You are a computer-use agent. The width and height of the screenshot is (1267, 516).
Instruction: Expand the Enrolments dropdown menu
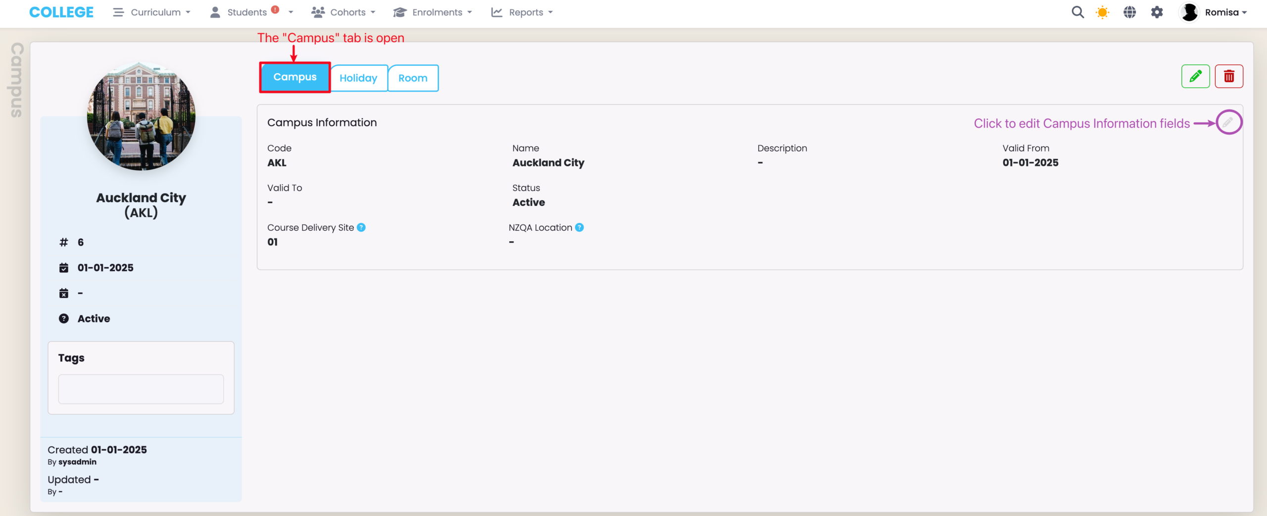point(433,12)
